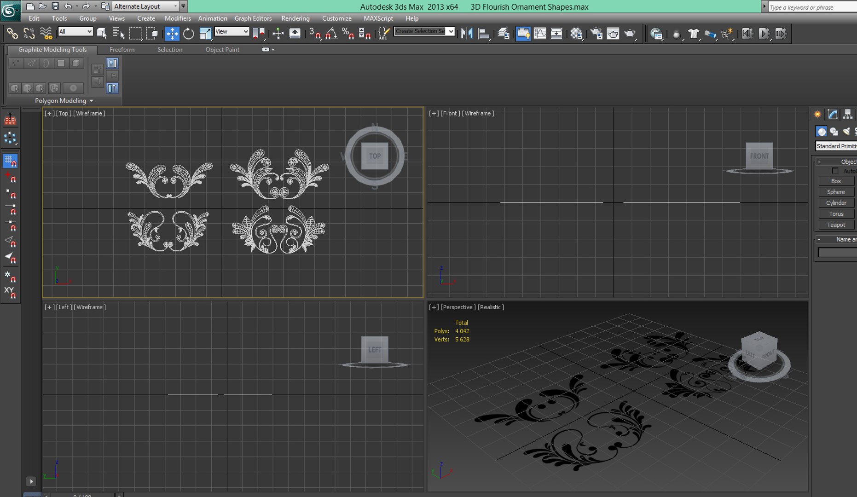Click the Bind to Space Warp icon
The image size is (857, 497).
coord(46,33)
